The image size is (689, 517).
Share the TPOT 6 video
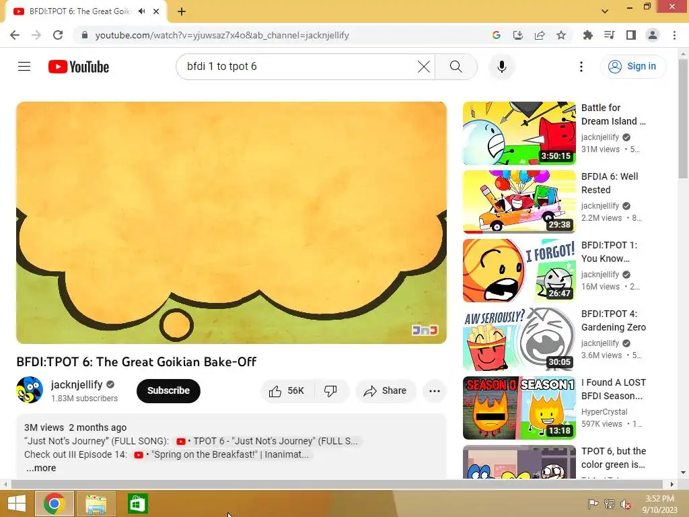tap(386, 391)
